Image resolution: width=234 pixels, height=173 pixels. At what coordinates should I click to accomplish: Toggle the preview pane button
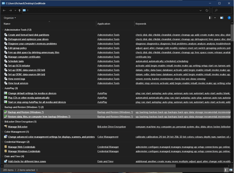coord(222,18)
